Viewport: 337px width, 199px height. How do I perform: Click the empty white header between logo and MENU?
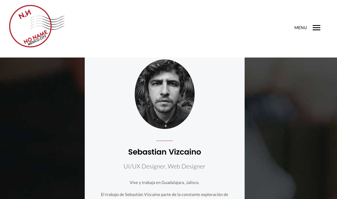pyautogui.click(x=178, y=27)
